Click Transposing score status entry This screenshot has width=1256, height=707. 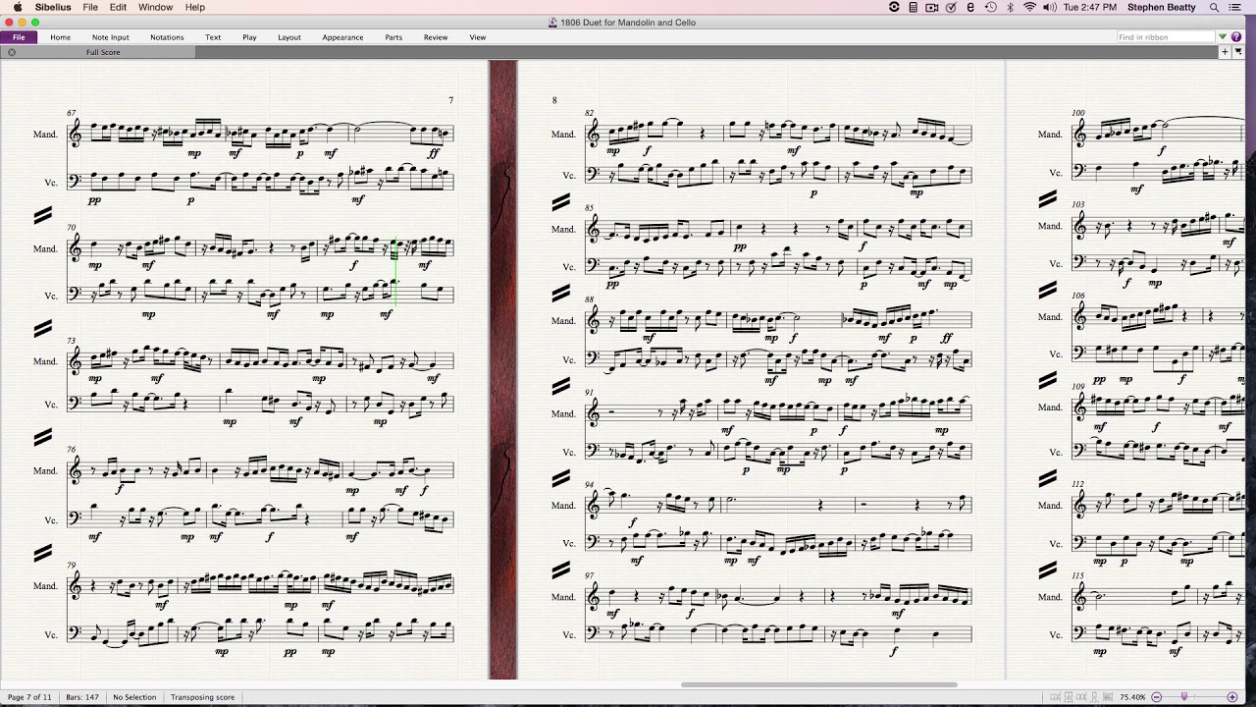point(202,697)
